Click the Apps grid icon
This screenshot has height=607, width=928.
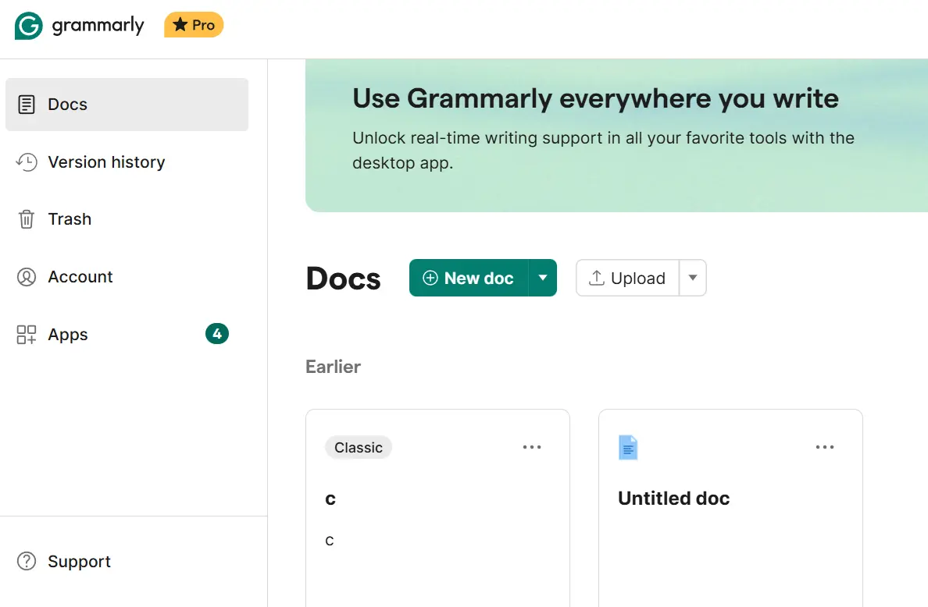27,335
